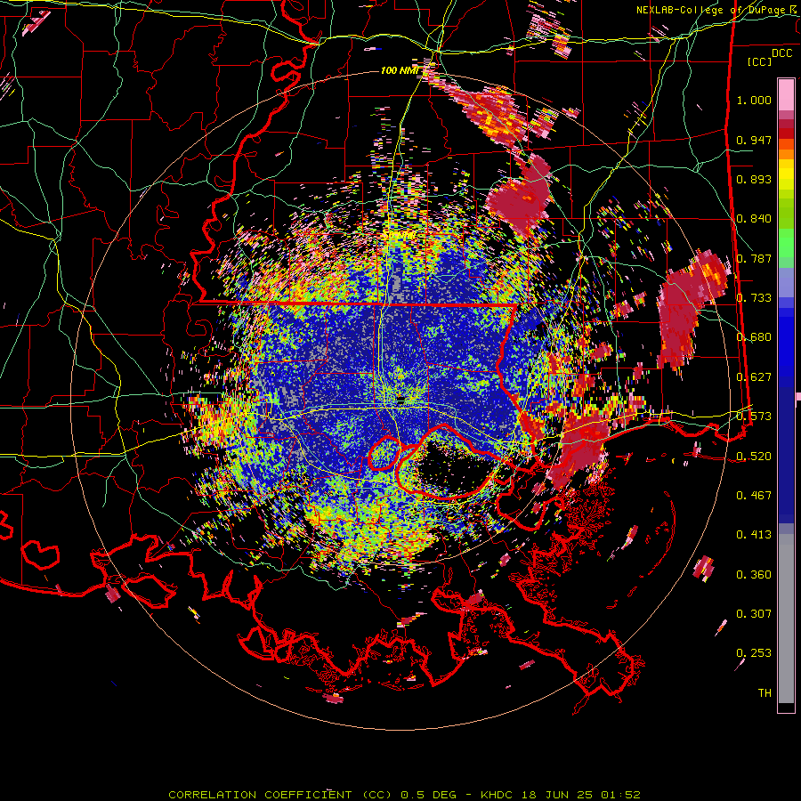The height and width of the screenshot is (801, 801).
Task: Select the 0.733 scale value
Action: click(754, 298)
